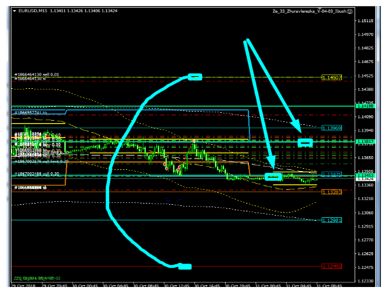Select the yellow 1.14507 price label
The height and width of the screenshot is (293, 384).
(331, 77)
